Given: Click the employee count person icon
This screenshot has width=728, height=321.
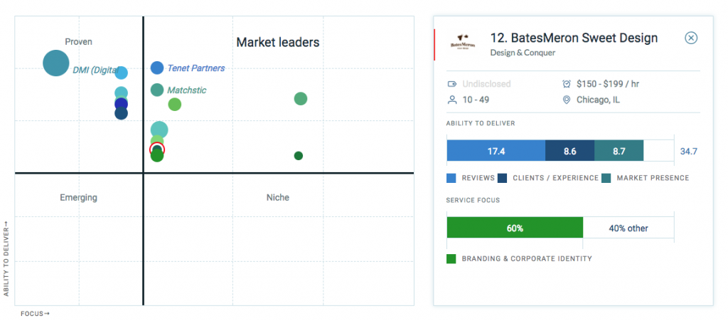Looking at the screenshot, I should point(451,100).
